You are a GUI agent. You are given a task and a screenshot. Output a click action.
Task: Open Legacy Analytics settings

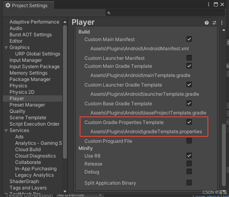coord(35,175)
